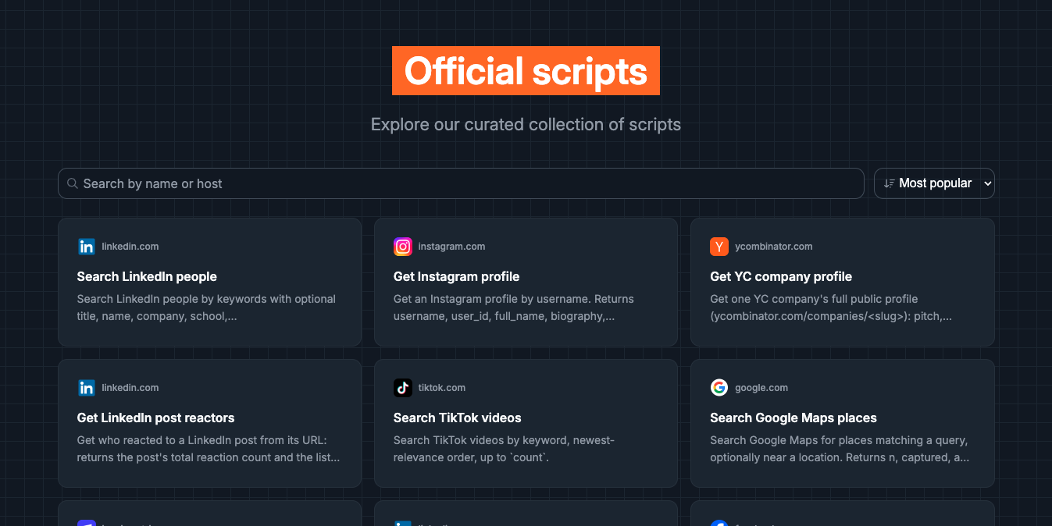Image resolution: width=1052 pixels, height=526 pixels.
Task: Click the tiktok.com host label
Action: click(x=442, y=388)
